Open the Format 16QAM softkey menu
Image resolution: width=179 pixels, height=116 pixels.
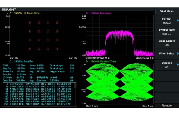click(x=166, y=21)
